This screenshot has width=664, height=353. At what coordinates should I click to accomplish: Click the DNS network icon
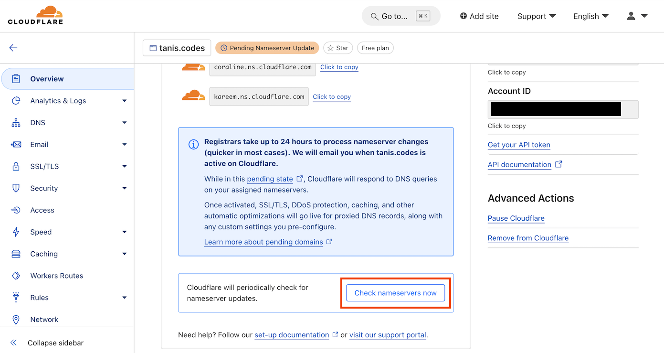point(16,123)
